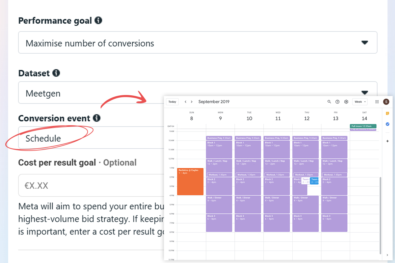
Task: Go to next week with right arrow
Action: click(192, 102)
